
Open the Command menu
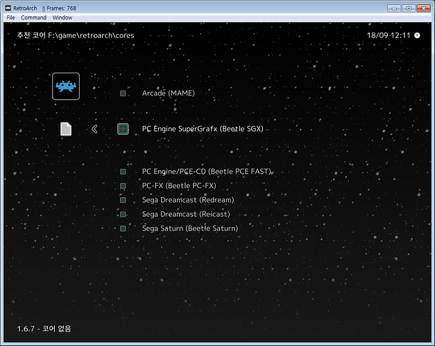33,17
